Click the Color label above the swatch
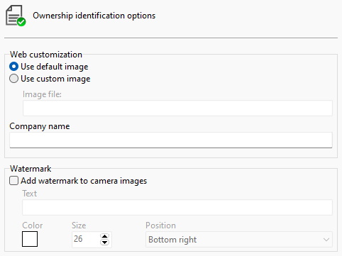 (33, 226)
